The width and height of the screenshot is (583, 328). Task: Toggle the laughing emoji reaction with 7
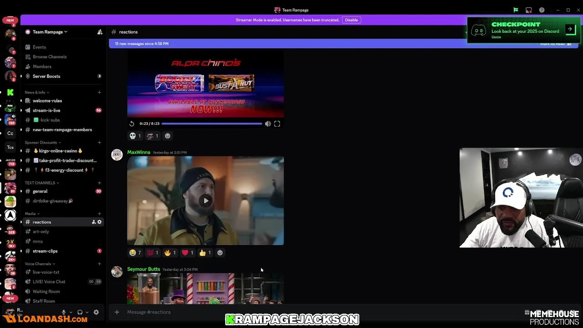click(x=135, y=252)
